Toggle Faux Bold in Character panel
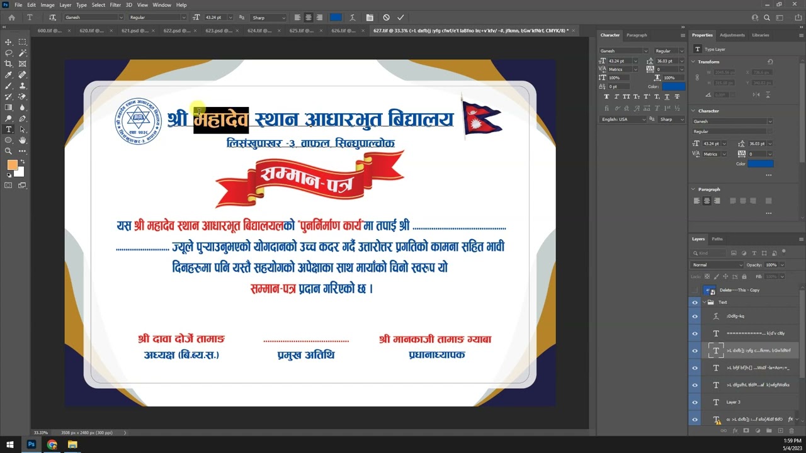806x453 pixels. pos(606,97)
